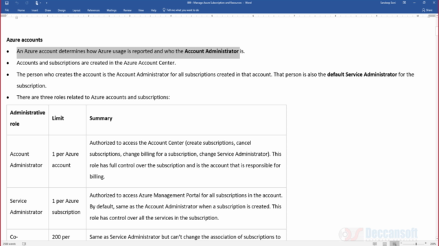Click the bold 'default Service Administrator' text

[x=362, y=74]
